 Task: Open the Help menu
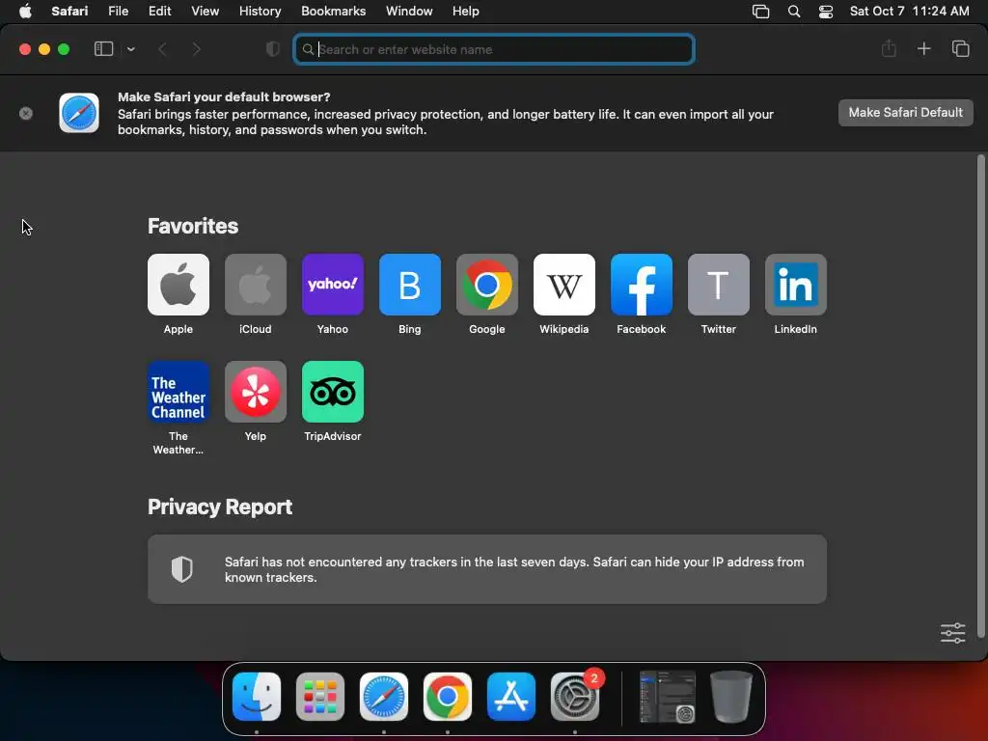coord(466,12)
